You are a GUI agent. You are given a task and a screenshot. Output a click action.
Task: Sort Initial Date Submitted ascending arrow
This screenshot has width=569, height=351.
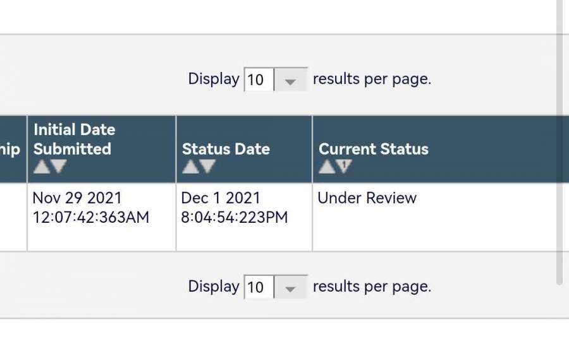coord(41,167)
